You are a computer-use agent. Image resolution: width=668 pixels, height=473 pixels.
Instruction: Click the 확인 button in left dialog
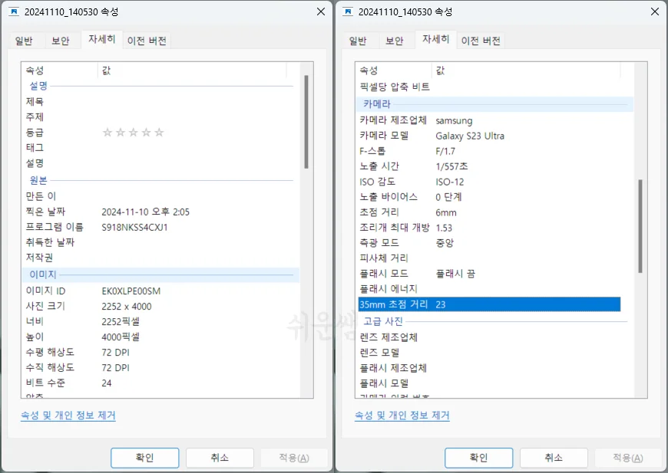tap(144, 458)
